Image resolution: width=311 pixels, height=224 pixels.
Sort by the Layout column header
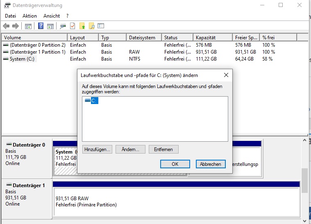click(x=83, y=37)
